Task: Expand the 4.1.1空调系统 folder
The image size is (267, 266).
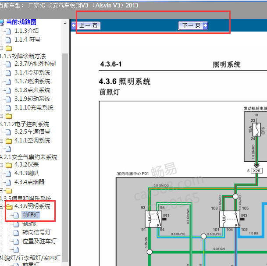Action: pos(1,141)
